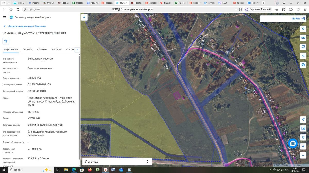Zoom in on the map

point(303,146)
